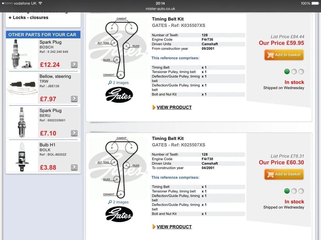This screenshot has height=240, width=321.
Task: Click Gates logo under K035507XS kit
Action: coord(119,95)
